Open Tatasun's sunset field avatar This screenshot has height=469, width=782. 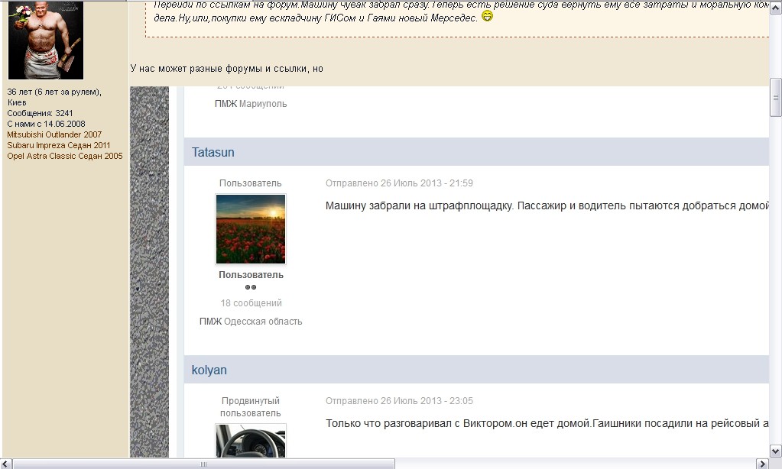[x=251, y=229]
